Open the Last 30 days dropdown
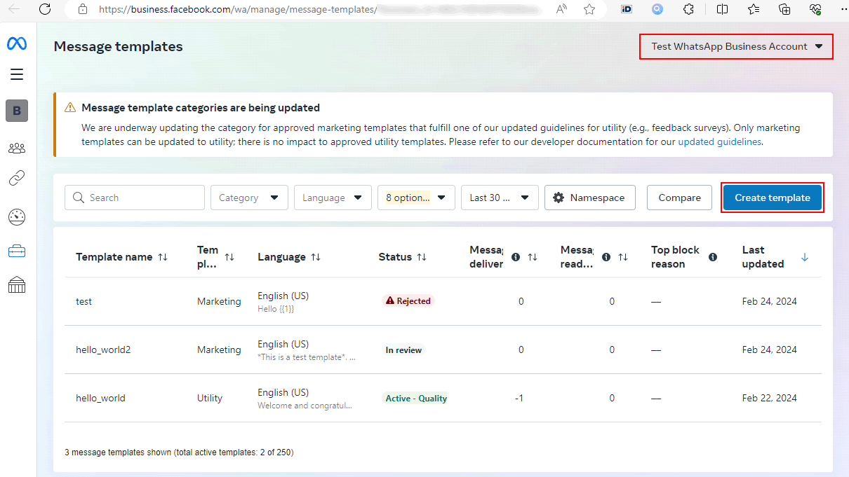 pos(500,198)
